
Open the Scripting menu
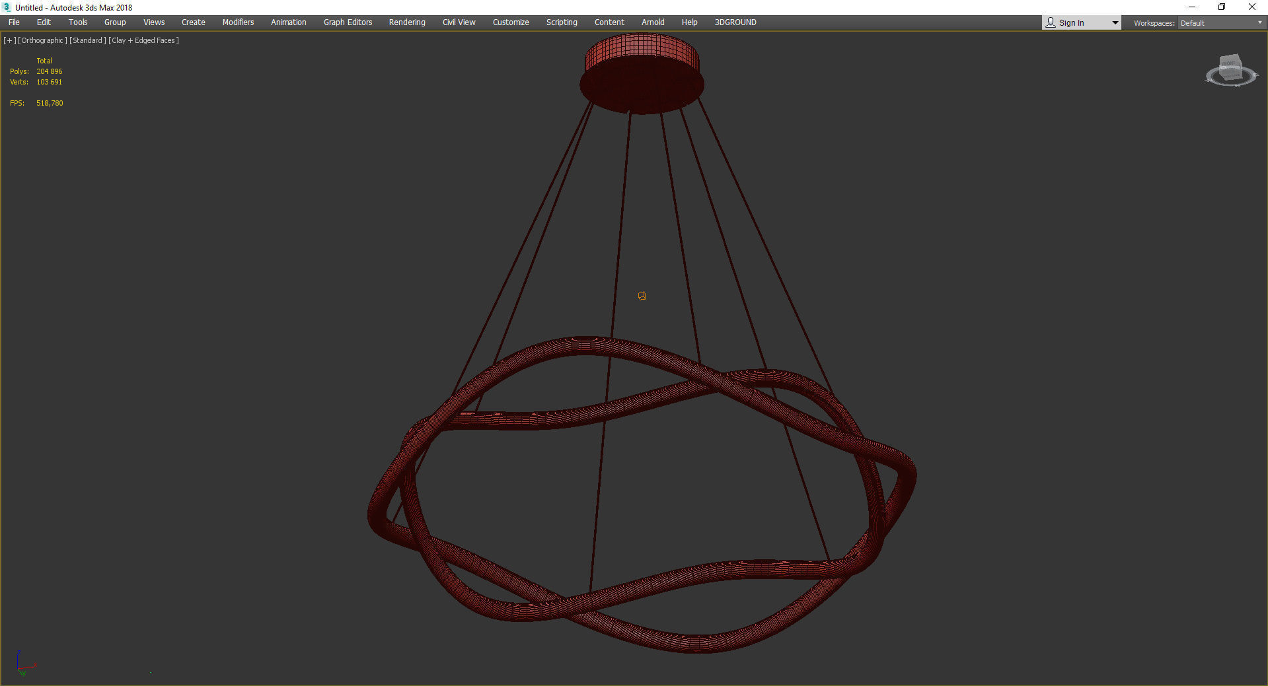pyautogui.click(x=562, y=22)
